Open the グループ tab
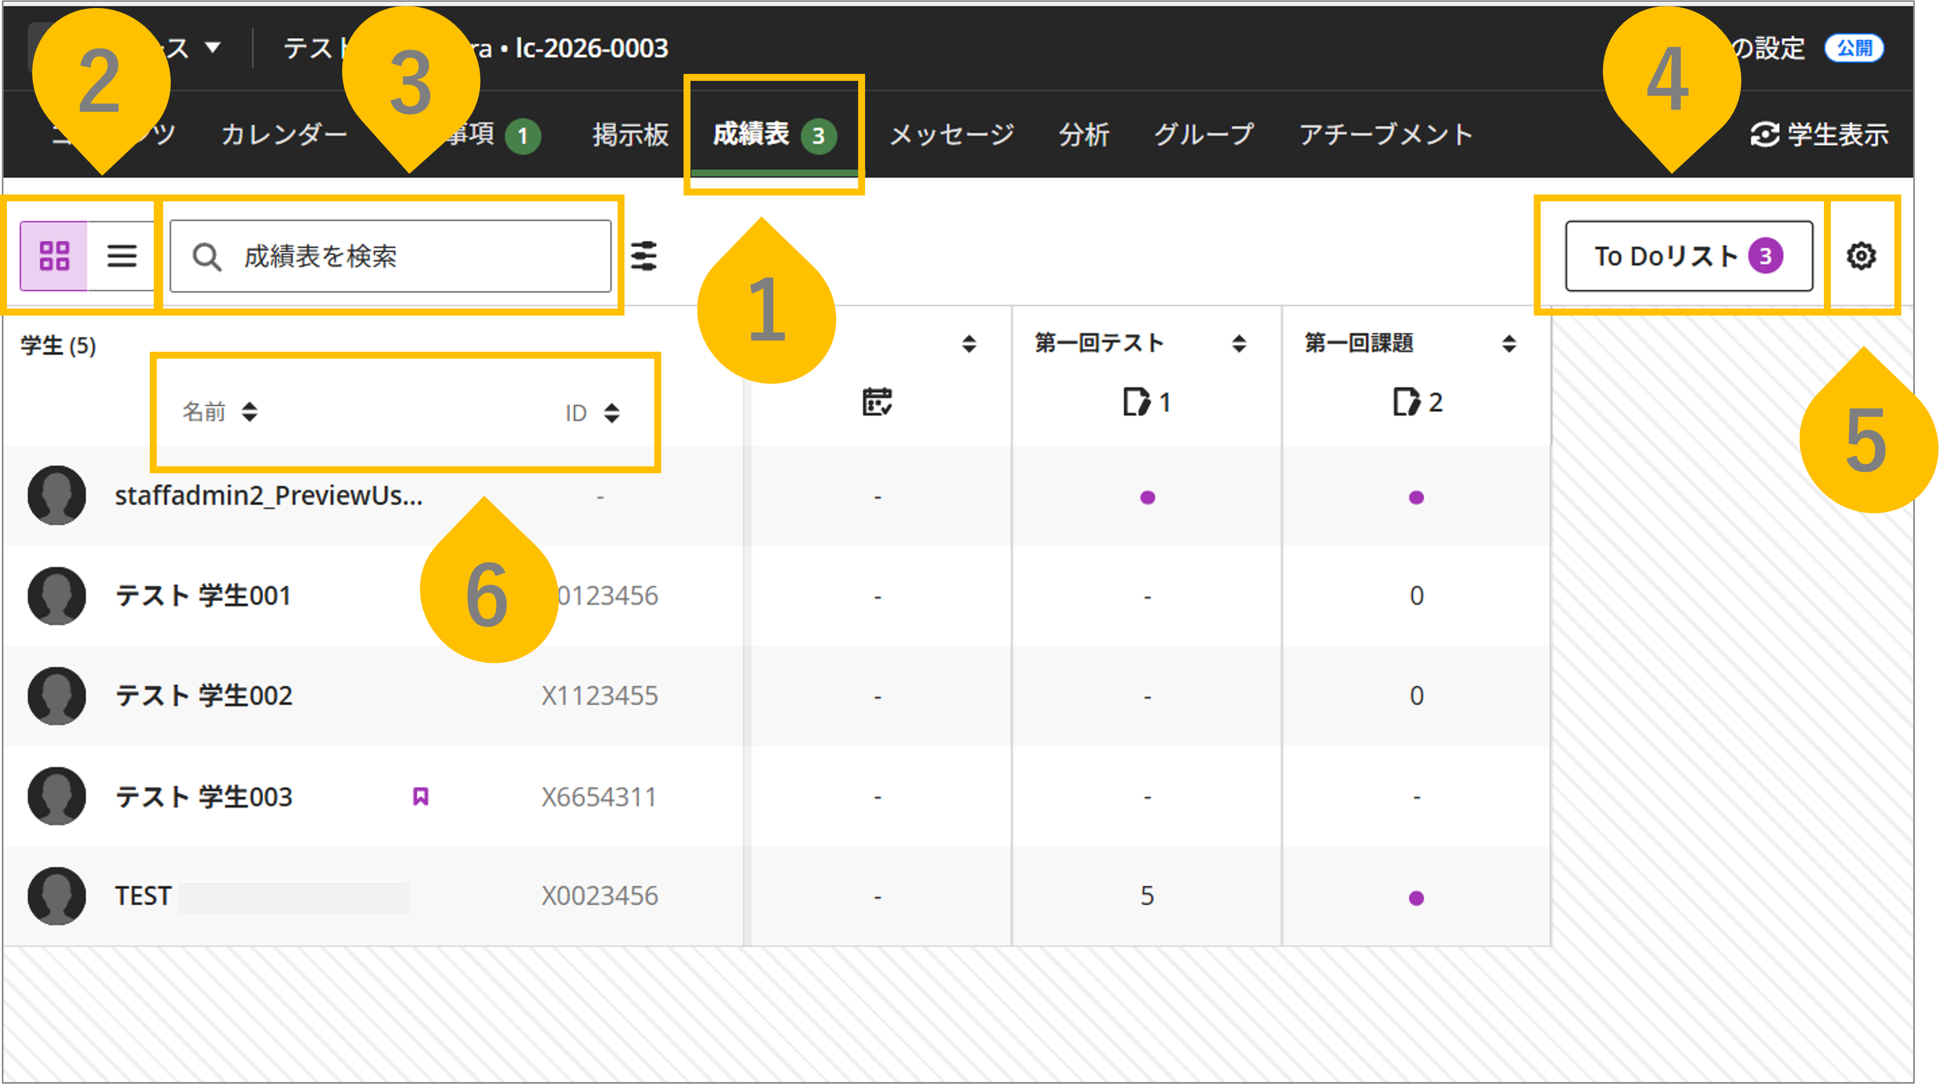 1204,135
